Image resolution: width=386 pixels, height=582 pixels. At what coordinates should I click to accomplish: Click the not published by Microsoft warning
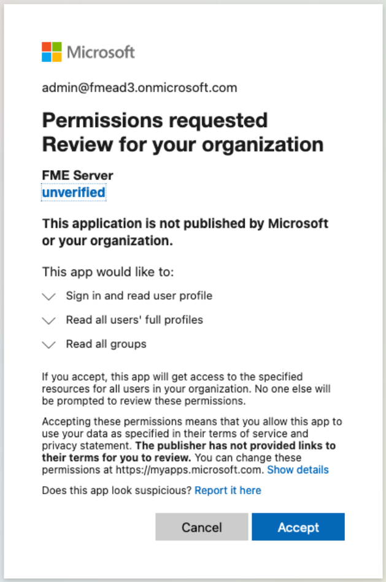point(185,231)
